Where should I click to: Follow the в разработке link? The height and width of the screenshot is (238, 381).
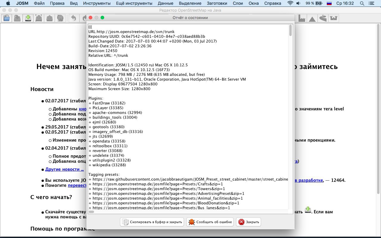(x=309, y=180)
